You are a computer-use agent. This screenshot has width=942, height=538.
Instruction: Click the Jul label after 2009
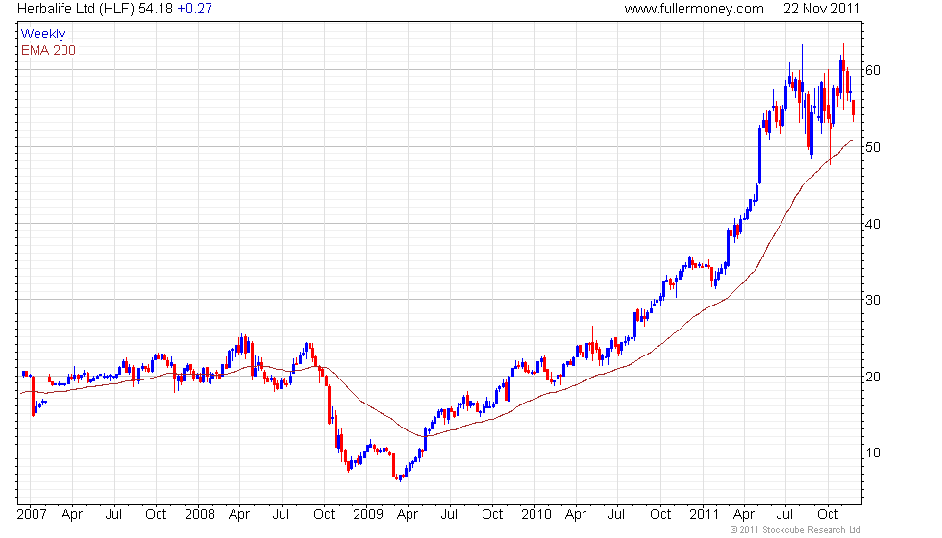(x=450, y=515)
